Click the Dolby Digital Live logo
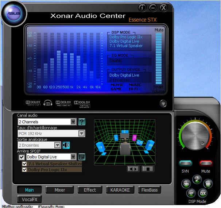This screenshot has height=208, width=221. click(33, 103)
